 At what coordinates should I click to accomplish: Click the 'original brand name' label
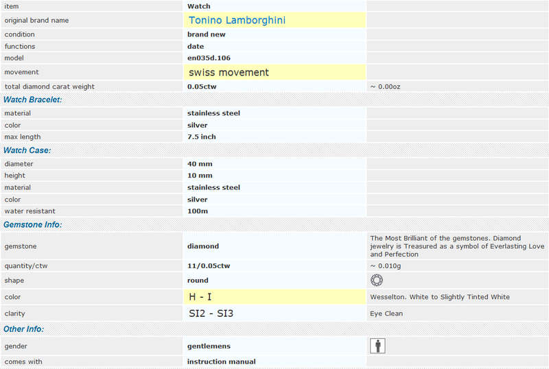click(36, 21)
